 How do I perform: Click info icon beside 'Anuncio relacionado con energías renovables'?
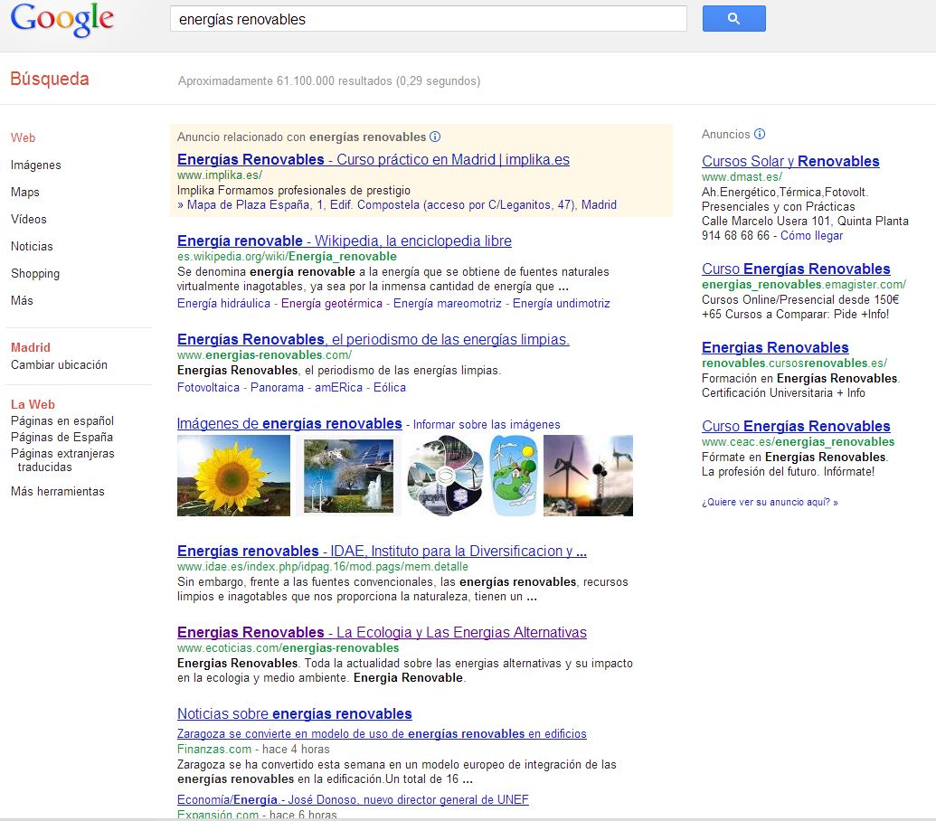pyautogui.click(x=435, y=137)
